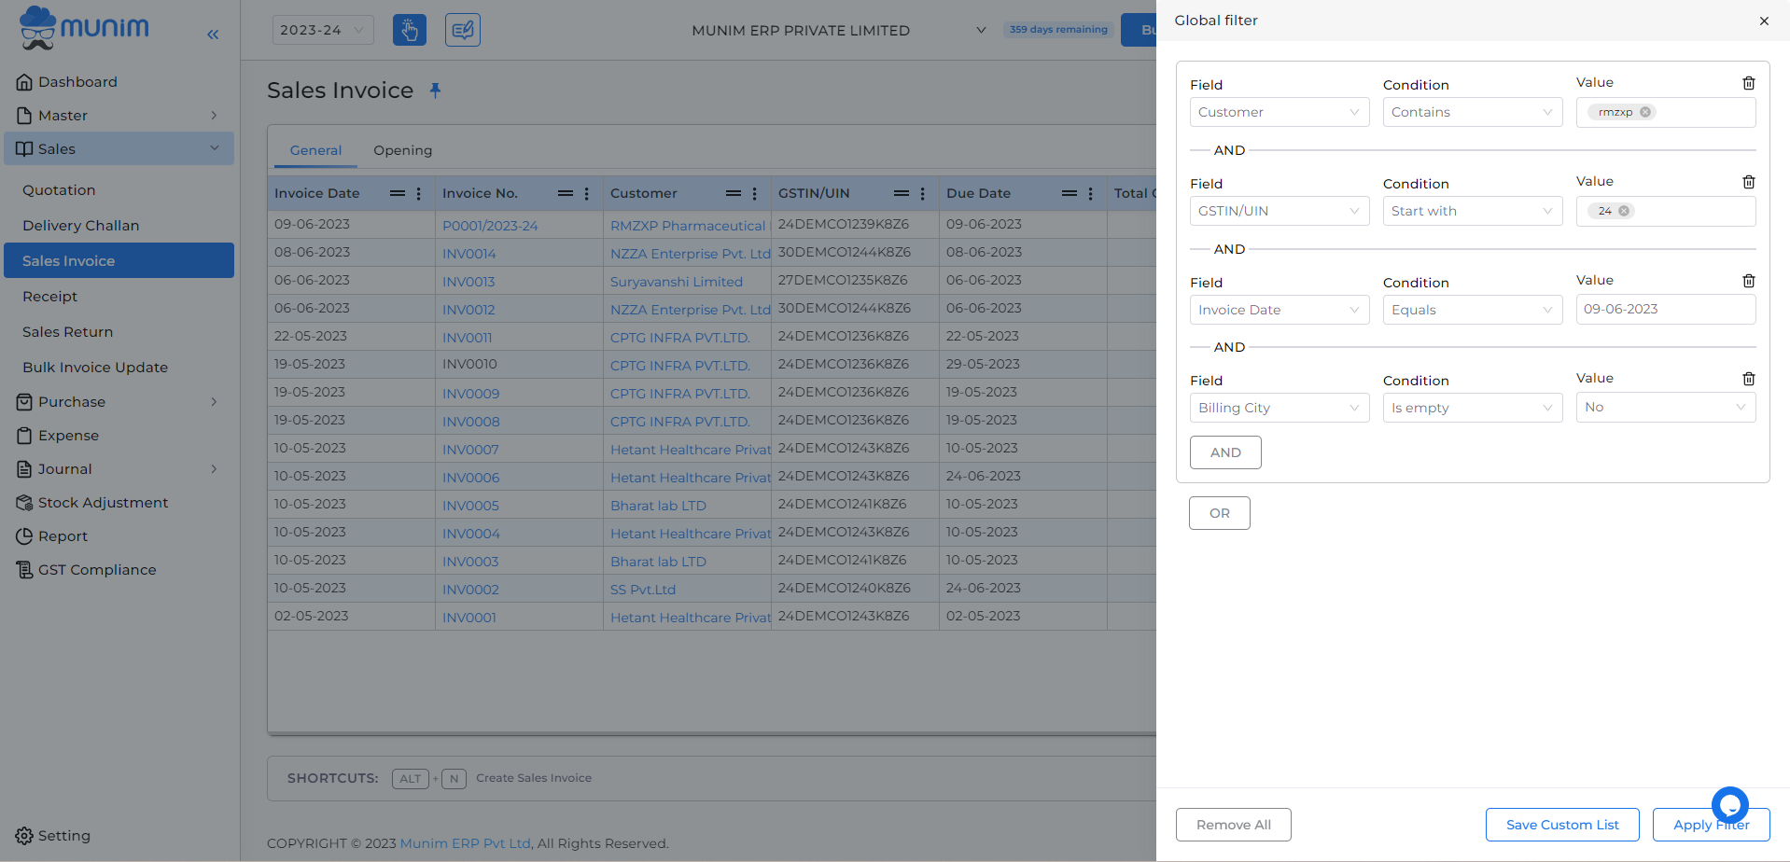Delete the Customer filter row

pyautogui.click(x=1749, y=83)
